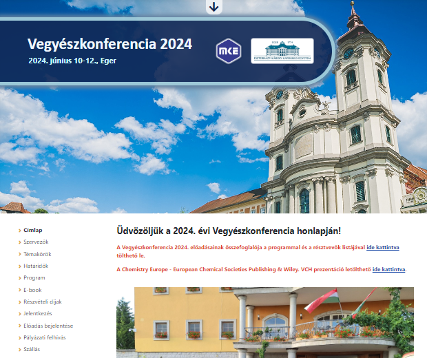Click the welcome heading Üdvözöljük a 2024.
The image size is (427, 358).
(229, 231)
